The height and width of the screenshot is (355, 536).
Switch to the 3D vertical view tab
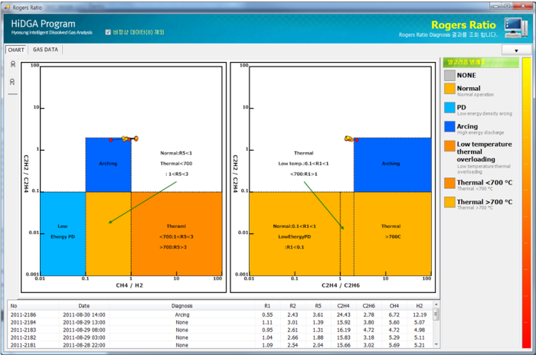click(13, 64)
